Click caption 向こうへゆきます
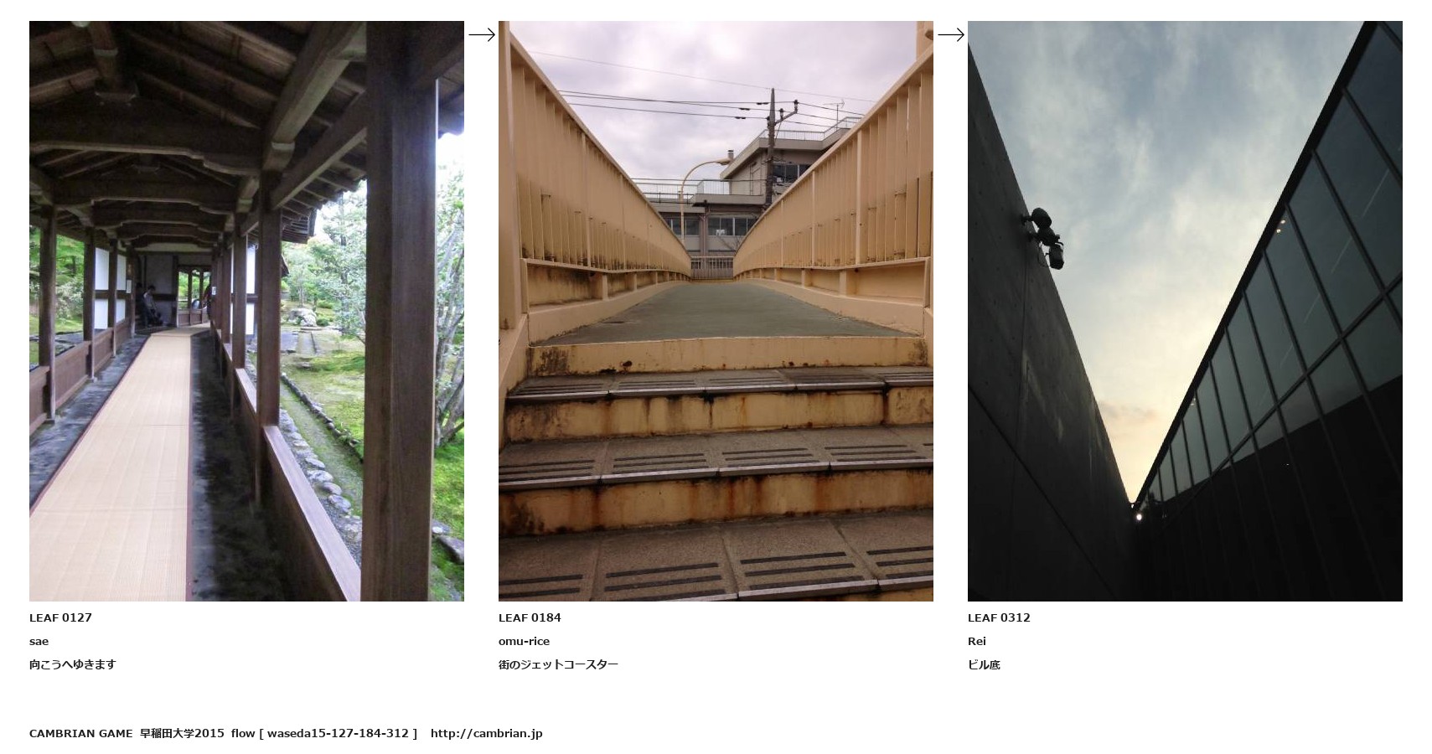The image size is (1432, 754). [x=72, y=664]
